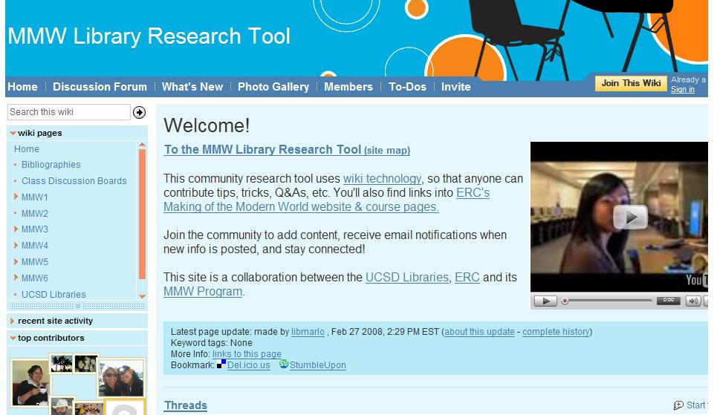This screenshot has width=717, height=415.
Task: Open the Discussion Forum tab
Action: 100,87
